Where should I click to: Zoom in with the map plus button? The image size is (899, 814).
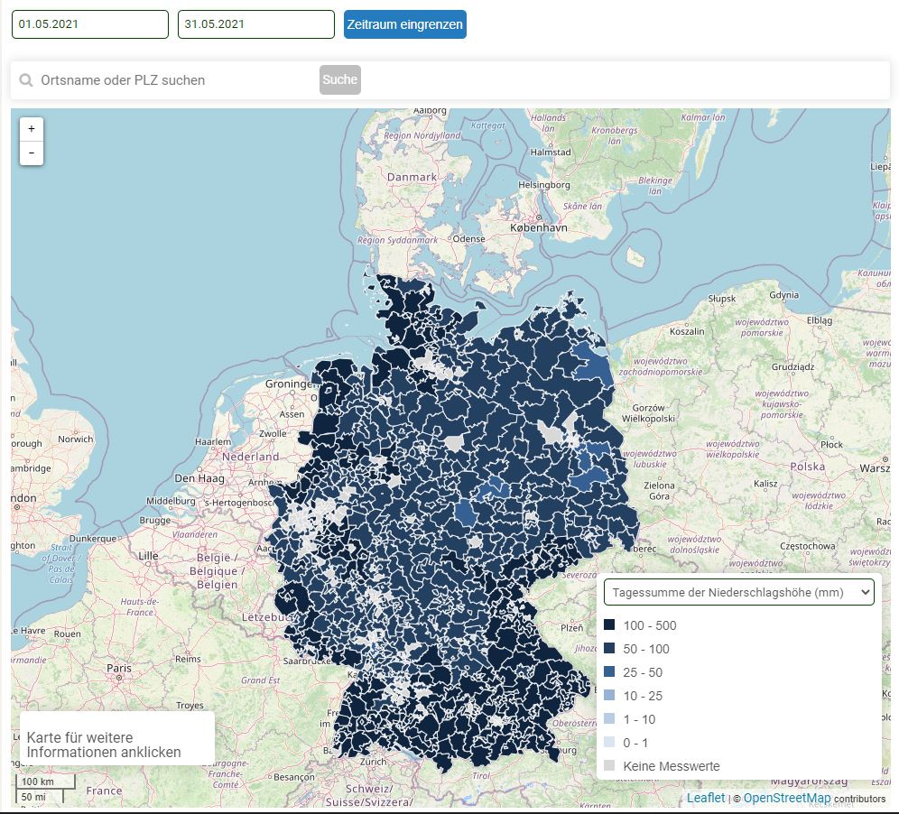pos(32,129)
